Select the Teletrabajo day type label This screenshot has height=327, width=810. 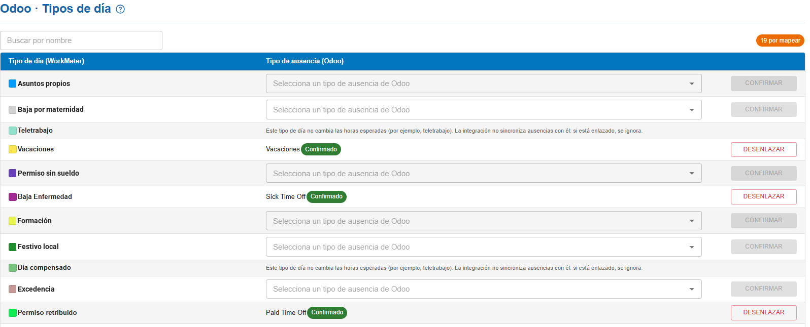point(35,131)
